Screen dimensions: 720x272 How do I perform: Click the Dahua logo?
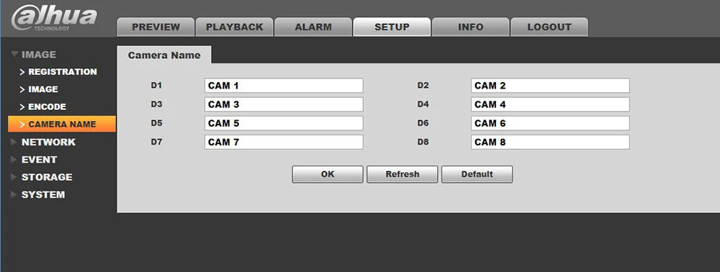point(54,18)
